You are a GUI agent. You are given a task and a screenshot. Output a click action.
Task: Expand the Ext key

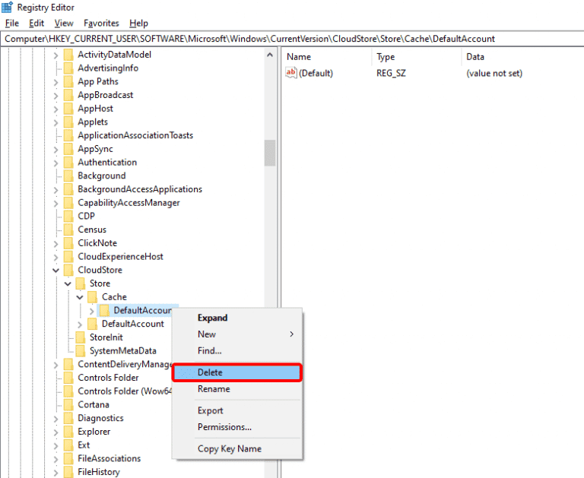coord(56,445)
